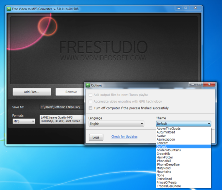This screenshot has height=190, width=222.
Task: Choose the Avatar theme
Action: click(184, 136)
